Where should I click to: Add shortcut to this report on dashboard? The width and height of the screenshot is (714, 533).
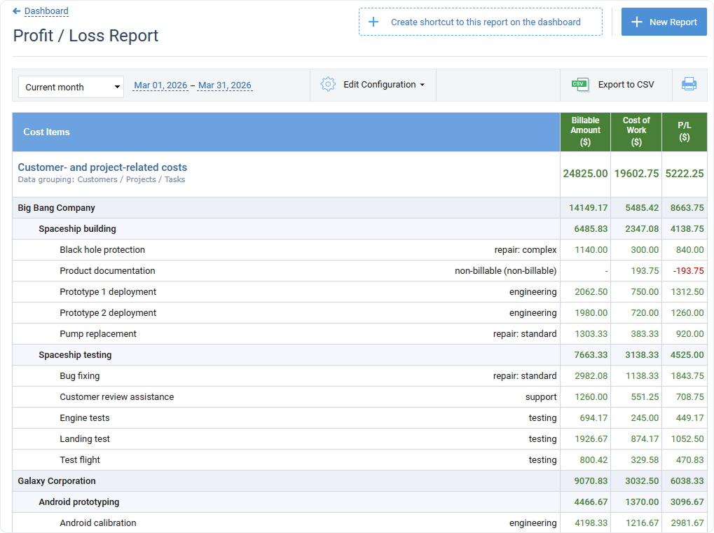(480, 22)
